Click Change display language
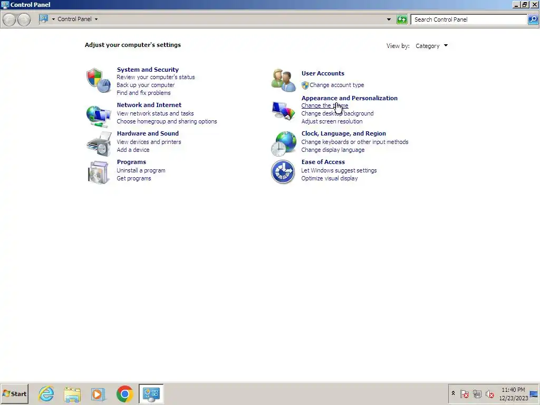 (x=333, y=150)
